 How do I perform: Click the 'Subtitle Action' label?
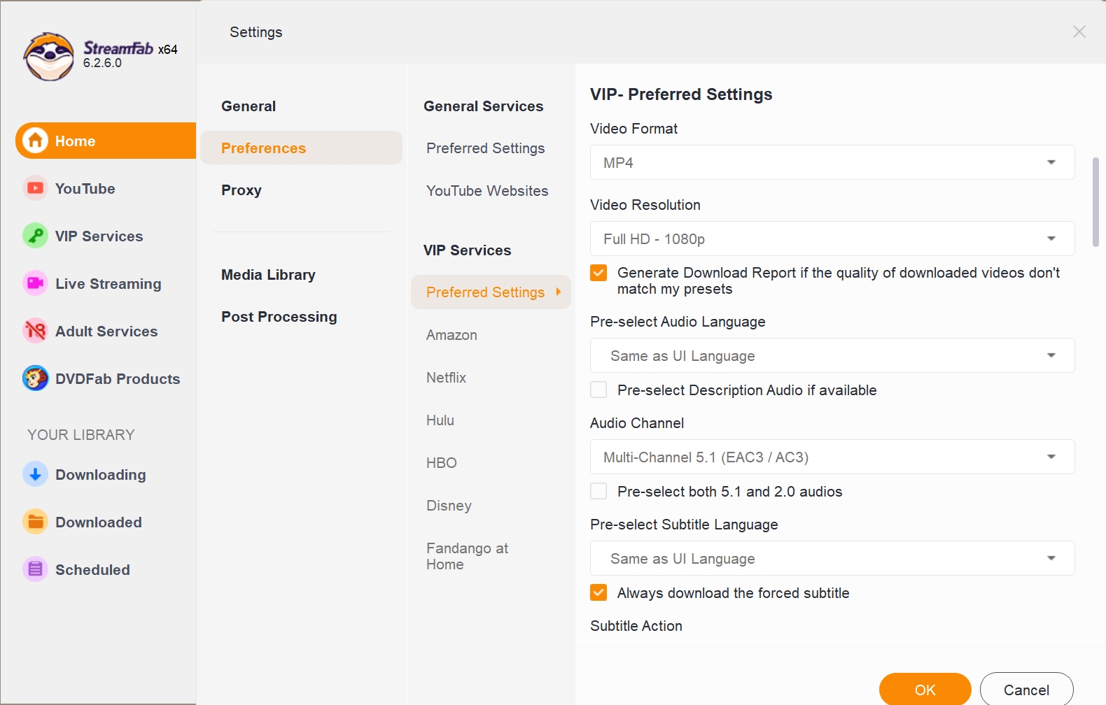tap(636, 626)
